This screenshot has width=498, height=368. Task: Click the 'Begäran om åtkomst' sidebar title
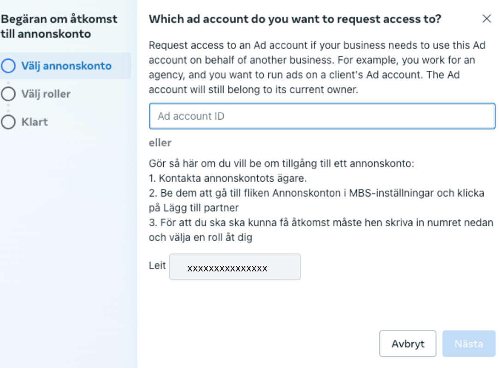59,26
